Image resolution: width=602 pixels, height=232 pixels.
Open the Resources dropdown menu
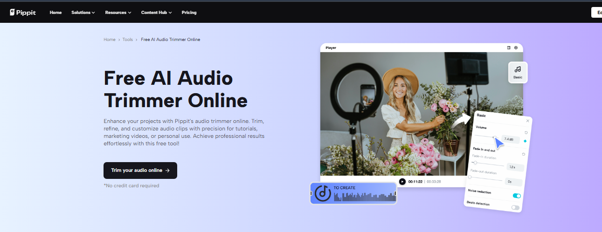(118, 13)
